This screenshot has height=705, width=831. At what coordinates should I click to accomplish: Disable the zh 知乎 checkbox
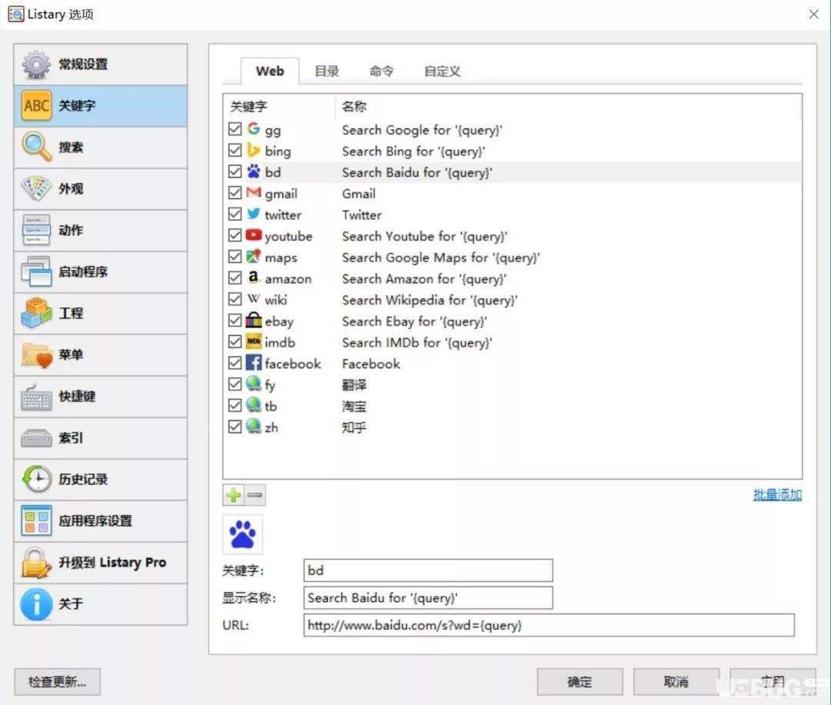coord(235,427)
